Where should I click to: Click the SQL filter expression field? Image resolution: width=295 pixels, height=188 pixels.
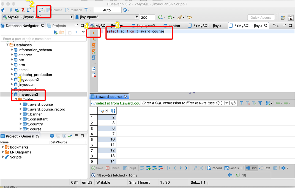pyautogui.click(x=180, y=103)
